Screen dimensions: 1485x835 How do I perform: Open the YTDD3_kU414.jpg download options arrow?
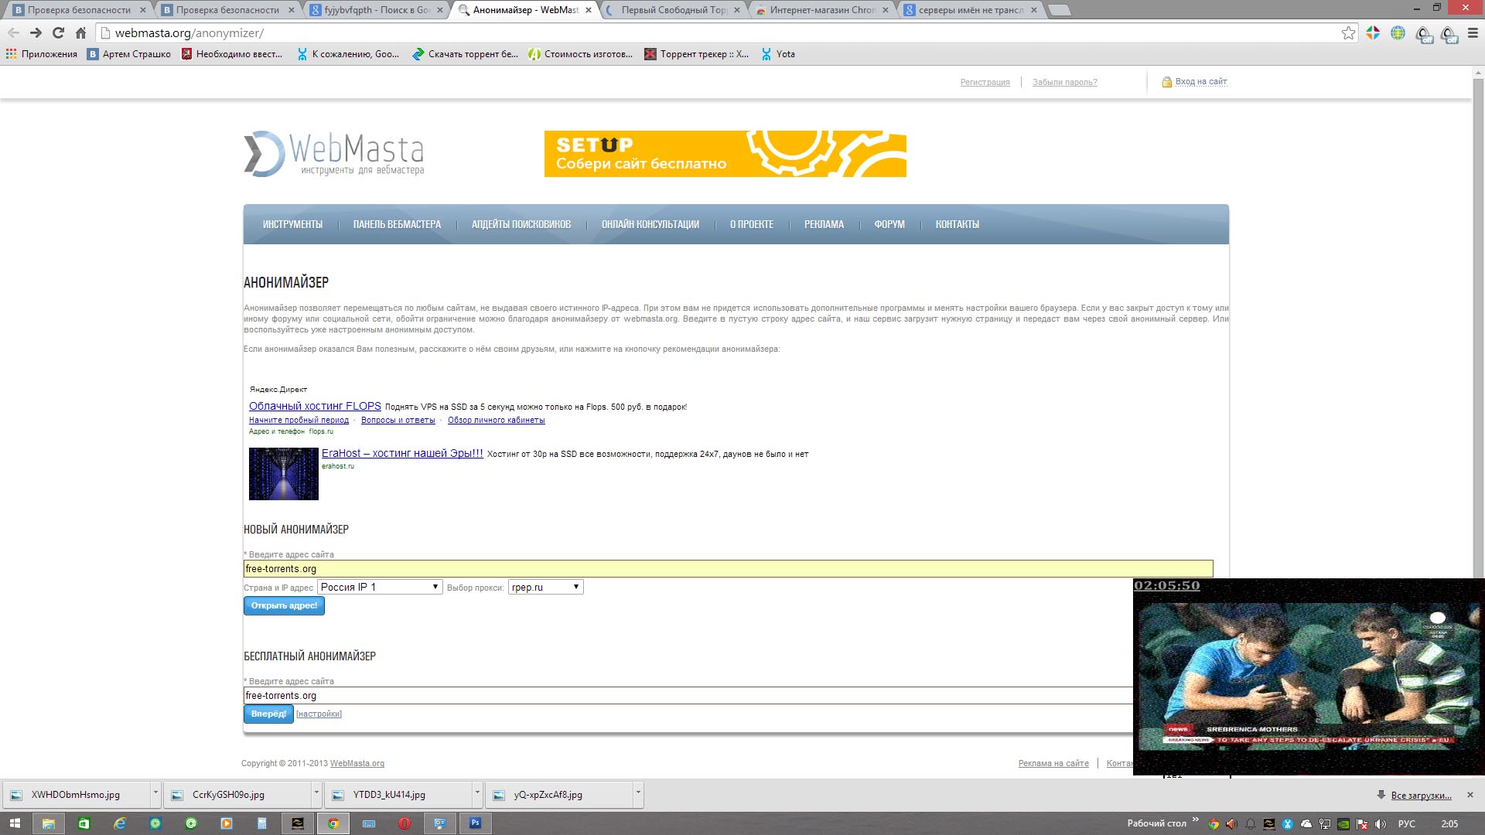tap(477, 794)
